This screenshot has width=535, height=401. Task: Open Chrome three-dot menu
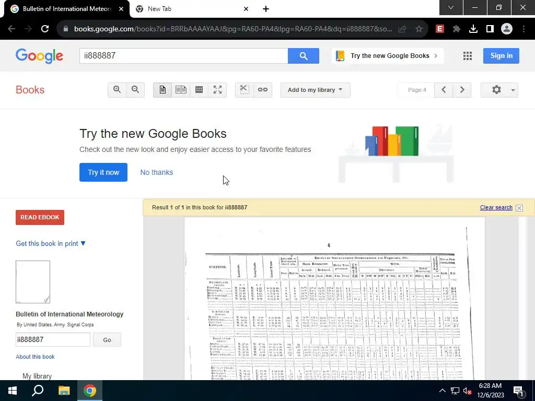tap(524, 29)
